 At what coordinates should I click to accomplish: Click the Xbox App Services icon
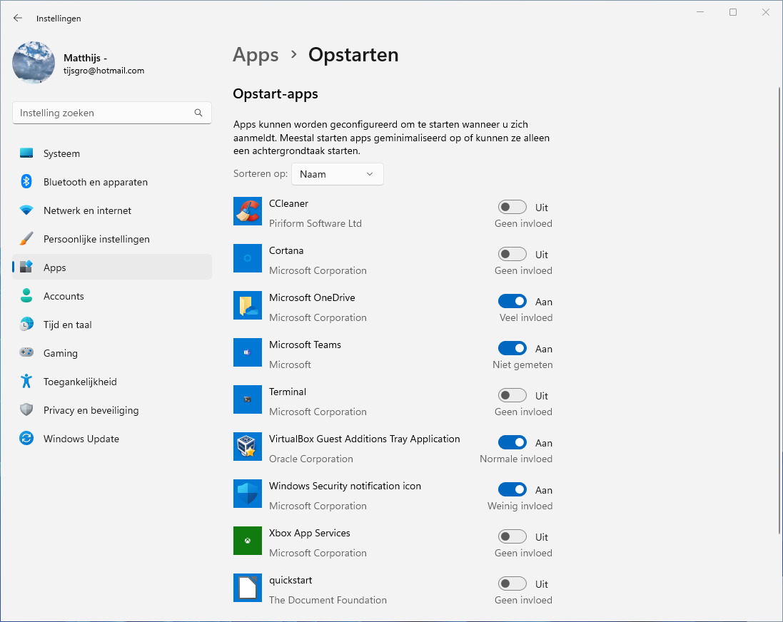(x=248, y=541)
